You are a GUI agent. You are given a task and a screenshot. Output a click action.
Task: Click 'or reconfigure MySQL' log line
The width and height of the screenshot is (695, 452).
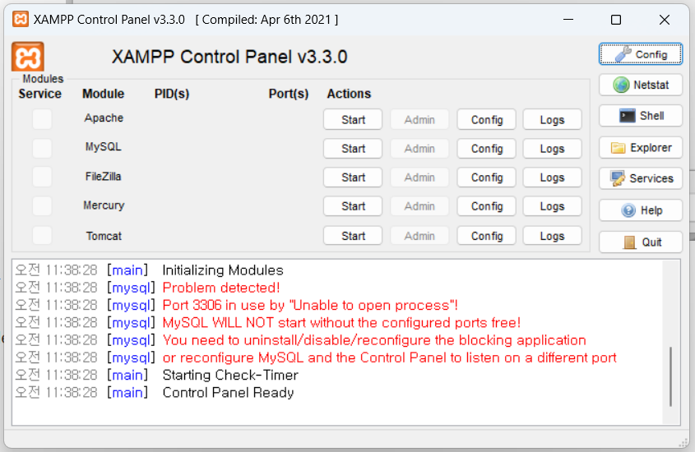pos(389,357)
